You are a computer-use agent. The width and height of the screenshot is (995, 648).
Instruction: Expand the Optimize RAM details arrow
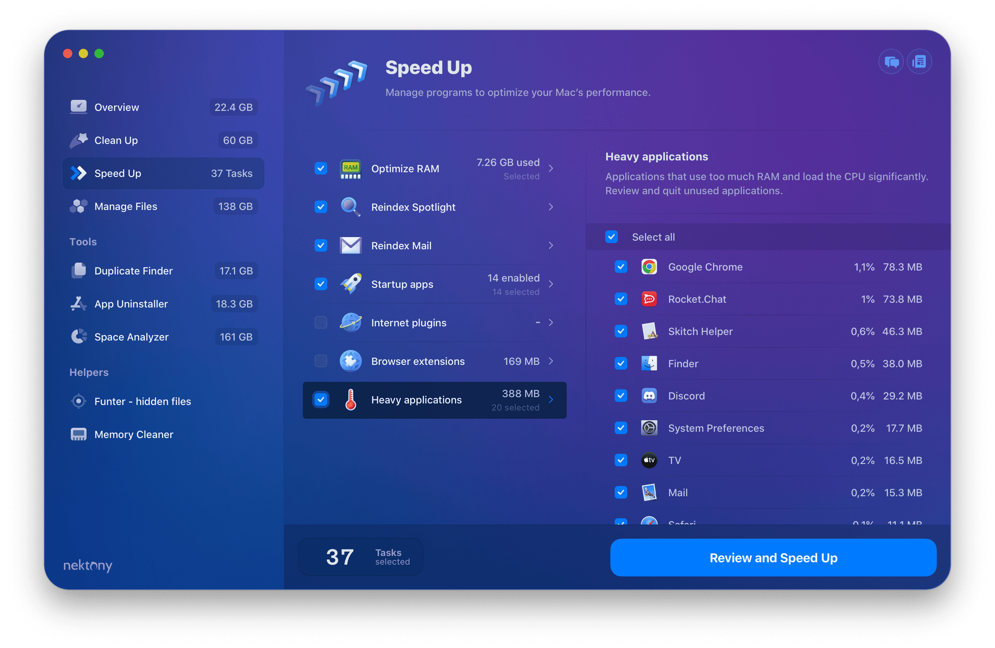tap(553, 168)
